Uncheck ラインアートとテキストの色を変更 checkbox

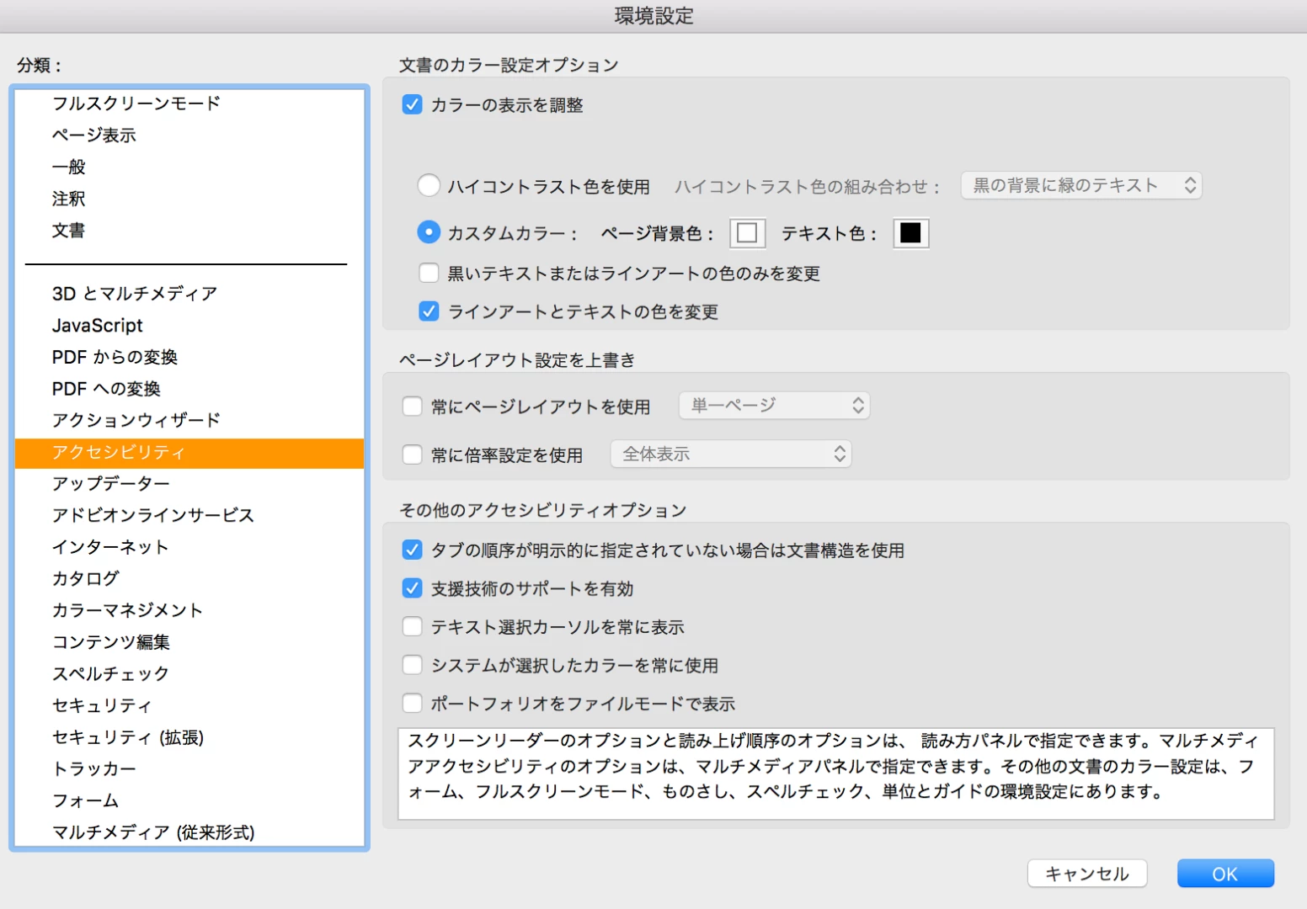click(x=429, y=311)
